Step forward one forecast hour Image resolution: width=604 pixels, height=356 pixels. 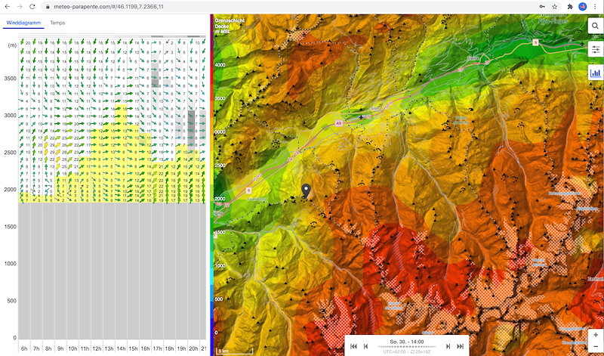click(447, 346)
